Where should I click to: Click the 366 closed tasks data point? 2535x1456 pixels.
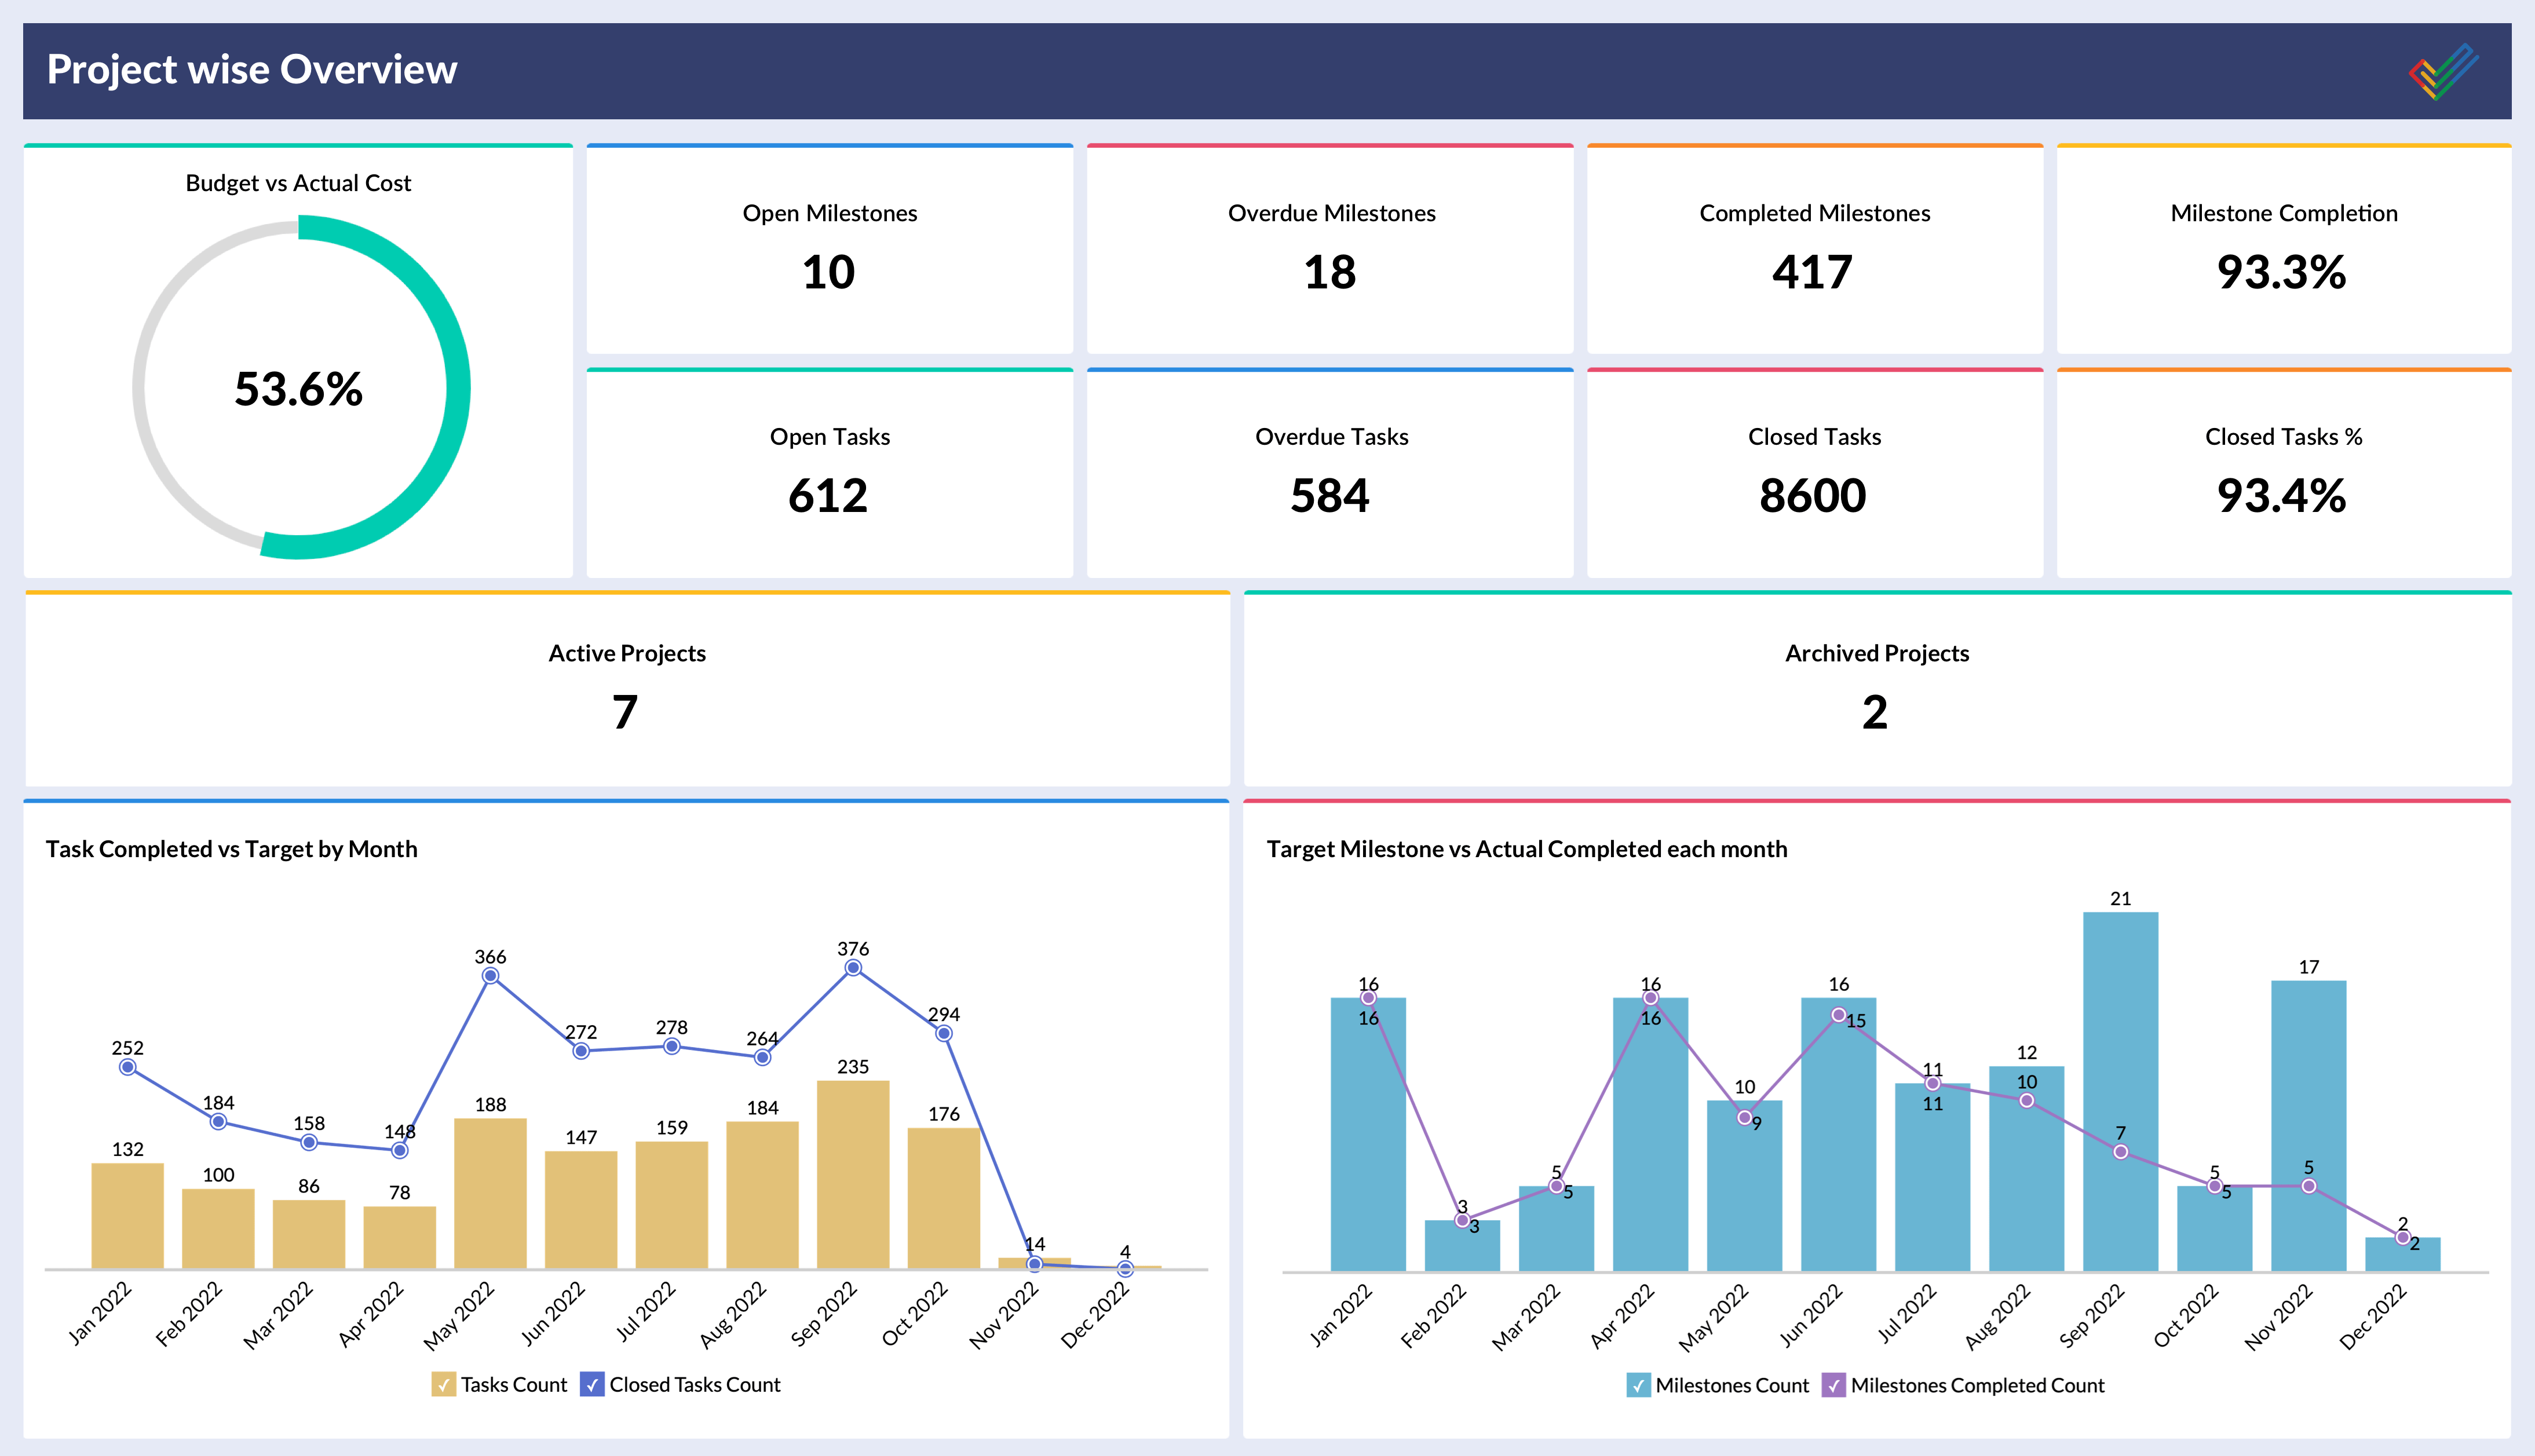click(x=490, y=976)
